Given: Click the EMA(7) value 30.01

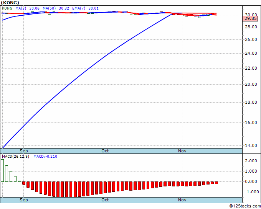Looking at the screenshot, I should pos(93,8).
